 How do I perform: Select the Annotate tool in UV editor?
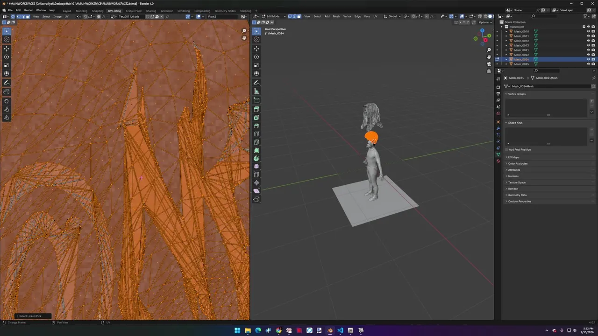pyautogui.click(x=7, y=83)
